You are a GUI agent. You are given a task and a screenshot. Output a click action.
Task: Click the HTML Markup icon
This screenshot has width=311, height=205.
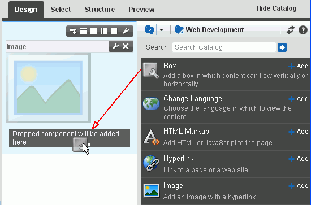152,137
